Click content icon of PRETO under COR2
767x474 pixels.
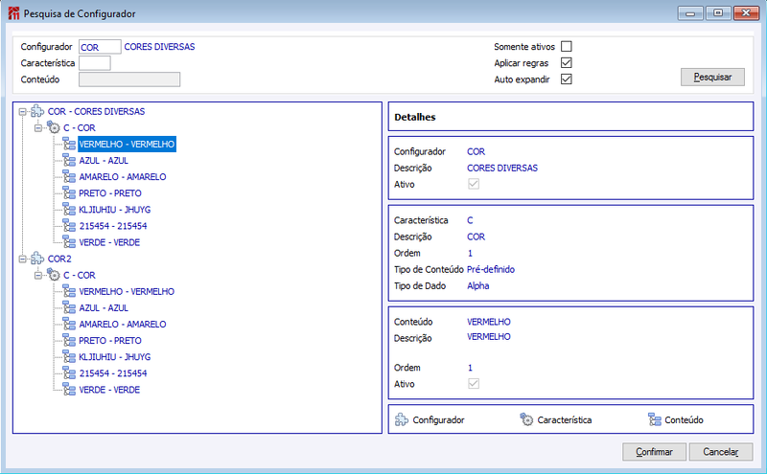(x=69, y=341)
